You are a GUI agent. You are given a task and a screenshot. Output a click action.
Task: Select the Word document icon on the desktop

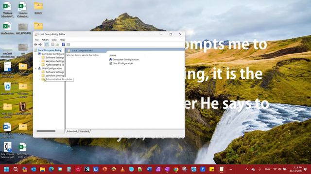[7, 130]
